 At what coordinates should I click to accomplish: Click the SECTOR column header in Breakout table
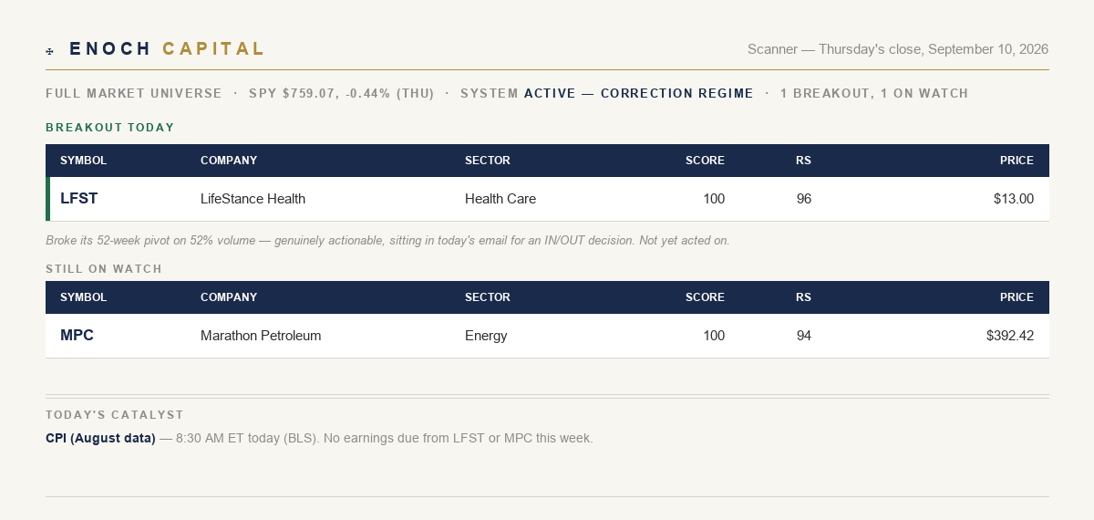pyautogui.click(x=488, y=161)
